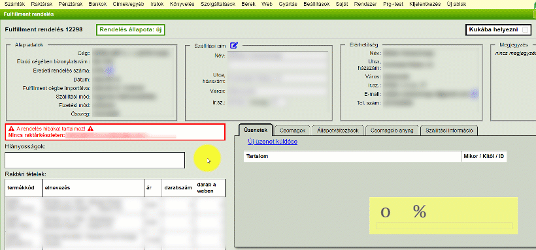The height and width of the screenshot is (250, 536).
Task: Open the Könyvelés menu
Action: [x=182, y=4]
